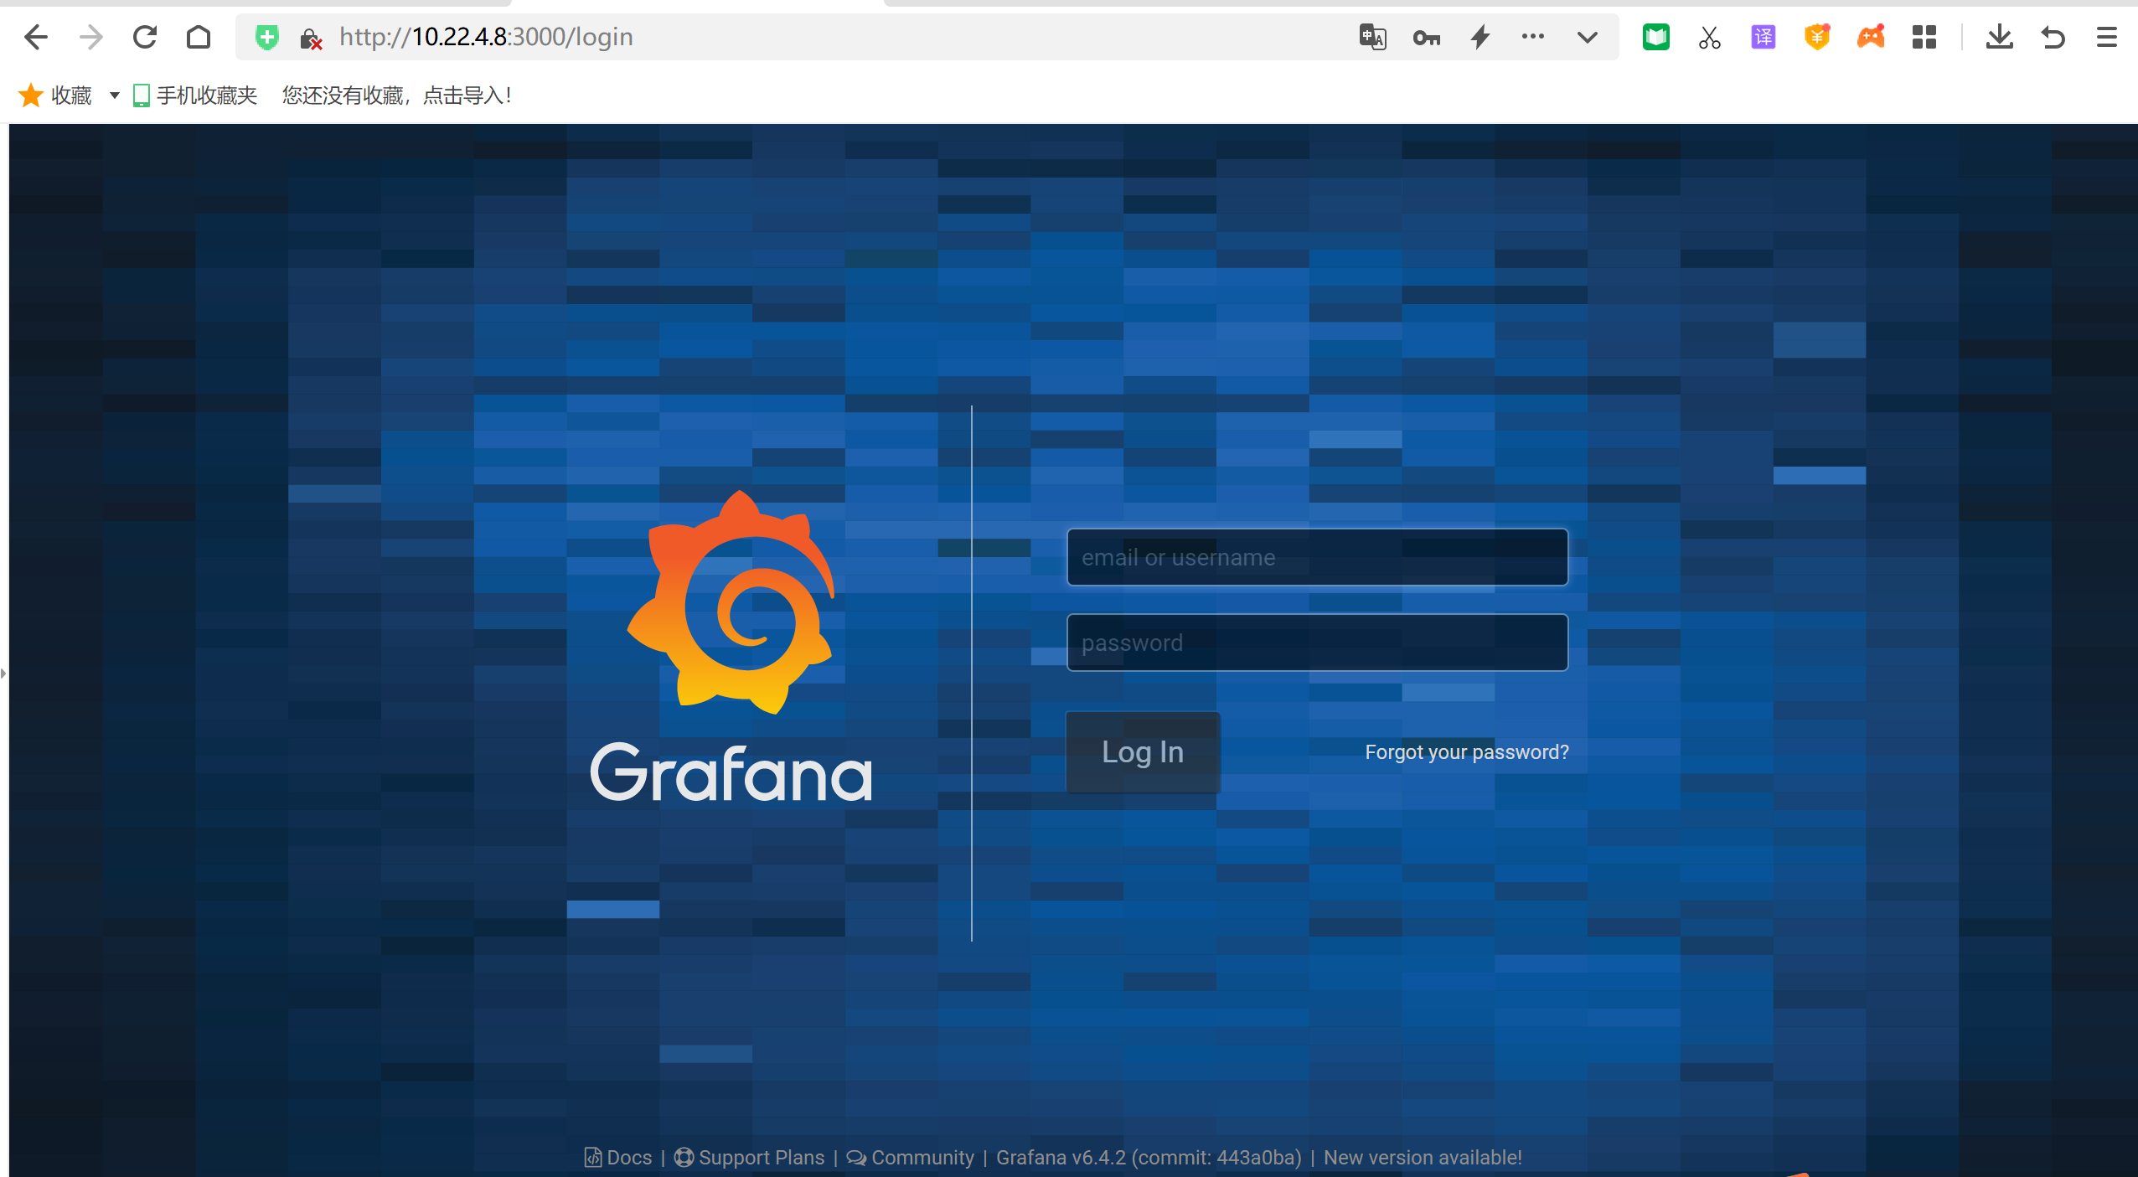Open the extensions grid icon
The height and width of the screenshot is (1177, 2138).
[x=1924, y=37]
